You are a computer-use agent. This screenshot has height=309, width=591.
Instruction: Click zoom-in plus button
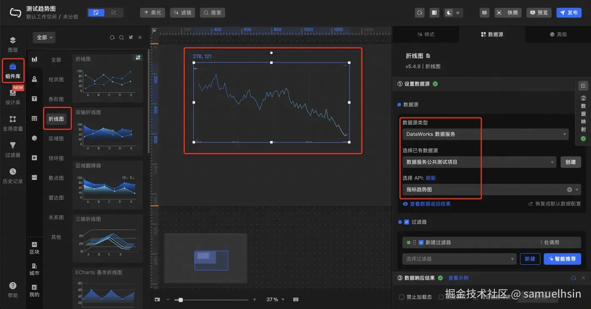[x=255, y=299]
